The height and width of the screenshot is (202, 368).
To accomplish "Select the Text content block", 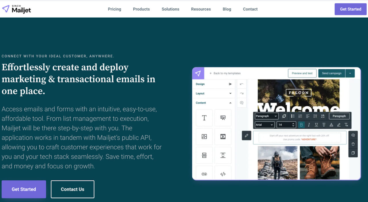I will coord(204,118).
